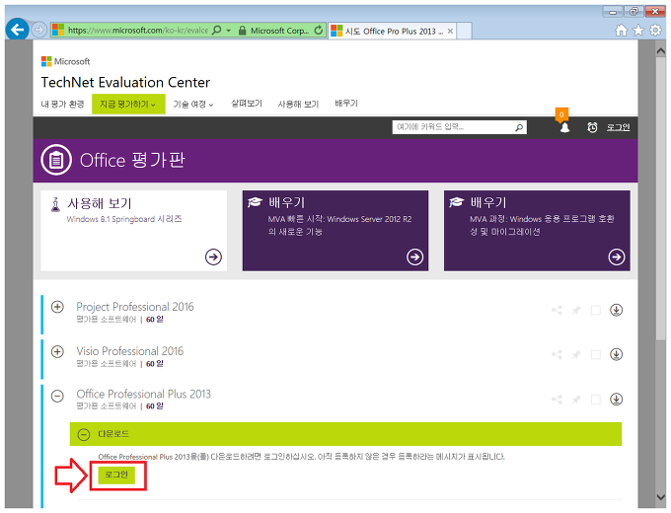Click the refresh icon in address bar
Screen dimensions: 671x513
(319, 31)
